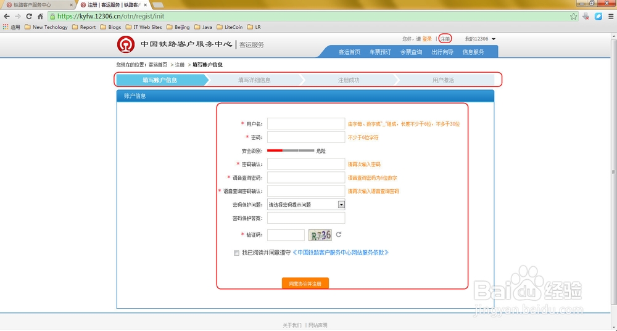Open the 关于我们 footer link
617x331 pixels.
click(292, 325)
